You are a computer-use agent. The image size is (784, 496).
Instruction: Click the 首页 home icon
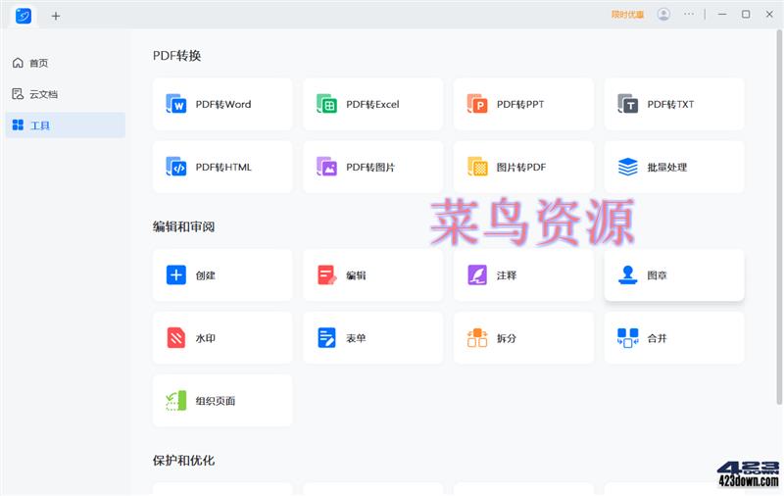pyautogui.click(x=18, y=63)
